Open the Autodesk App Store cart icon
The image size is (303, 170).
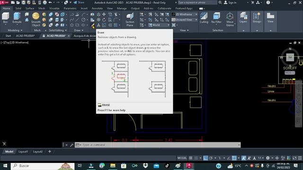pyautogui.click(x=252, y=2)
